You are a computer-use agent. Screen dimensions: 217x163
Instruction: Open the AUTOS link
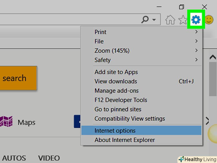point(14,158)
